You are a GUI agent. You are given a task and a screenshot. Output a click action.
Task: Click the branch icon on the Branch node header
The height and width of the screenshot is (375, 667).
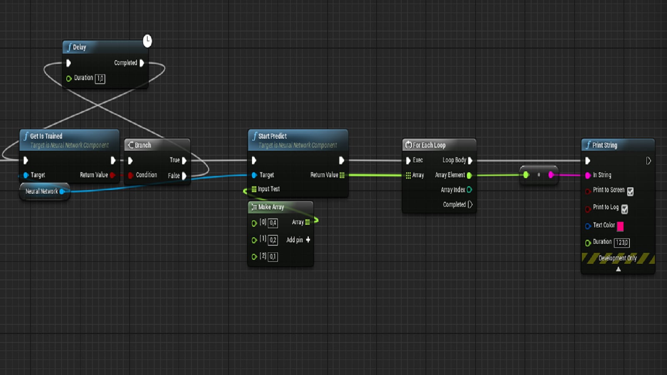pos(131,145)
